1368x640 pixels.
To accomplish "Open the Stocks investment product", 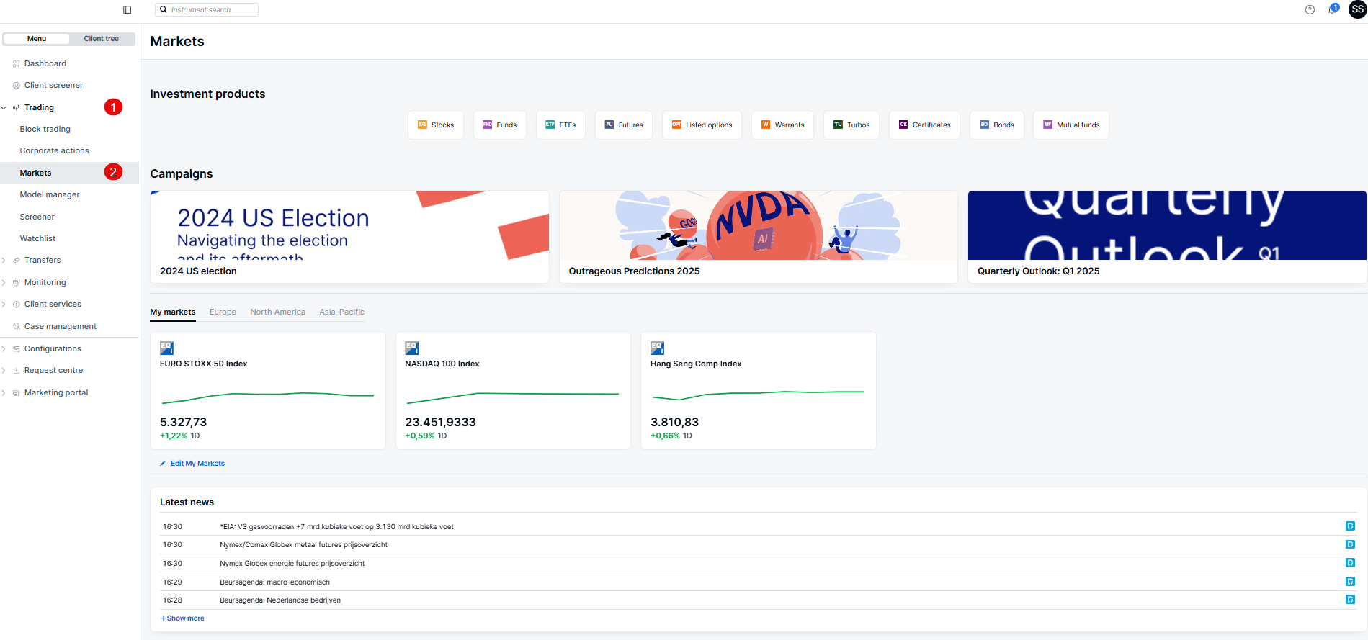I will (436, 125).
